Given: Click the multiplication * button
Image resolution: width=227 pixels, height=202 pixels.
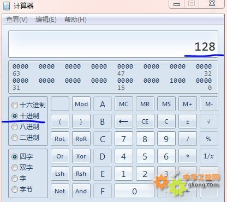Looking at the screenshot, I should (188, 156).
